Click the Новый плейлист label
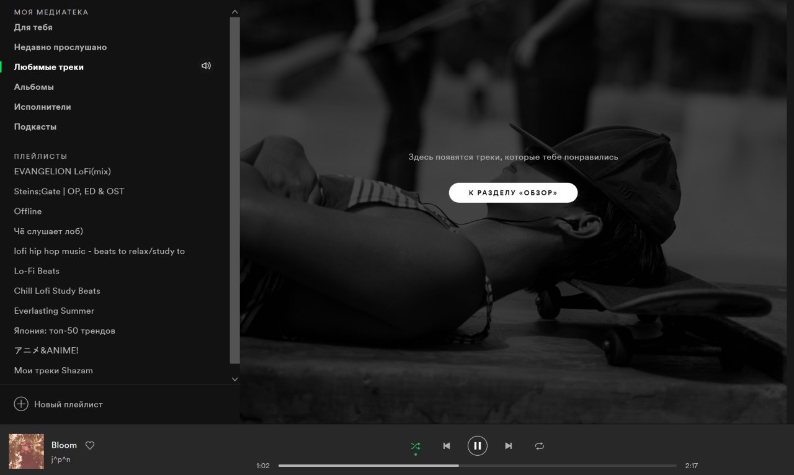794x475 pixels. click(68, 404)
